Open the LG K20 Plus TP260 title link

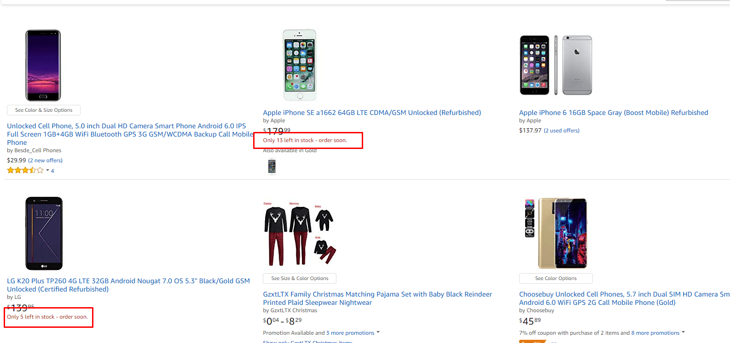(128, 285)
